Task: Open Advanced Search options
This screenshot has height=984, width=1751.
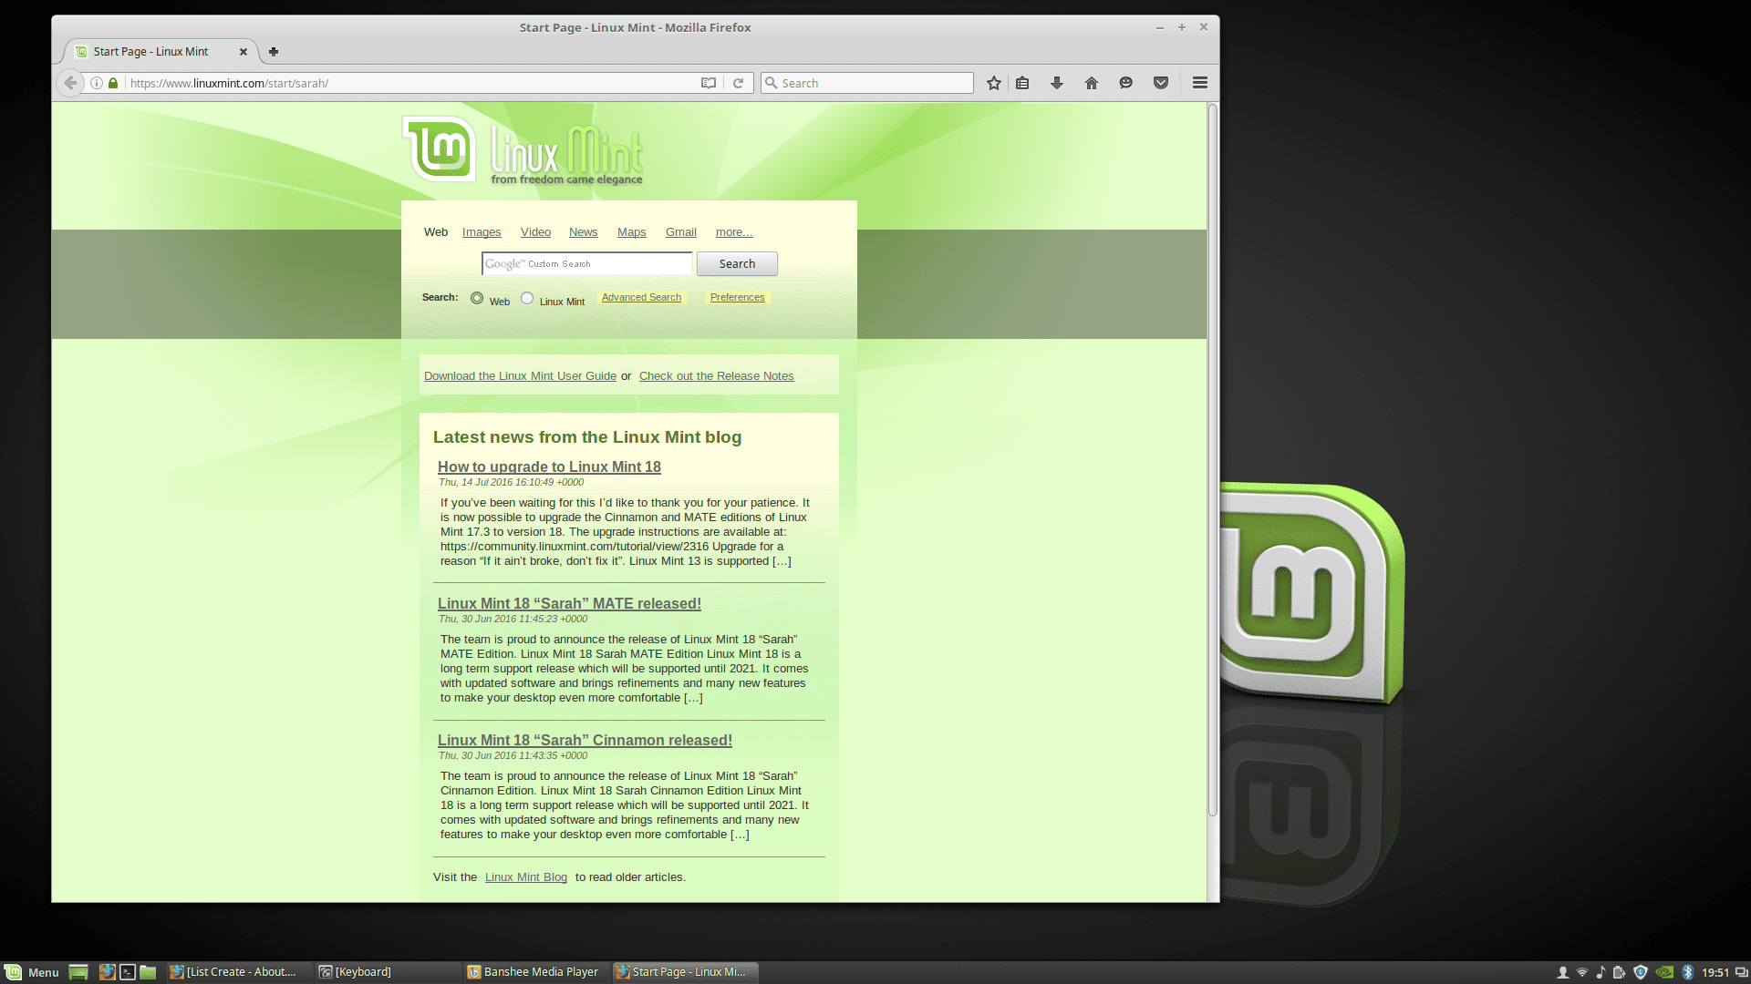Action: (x=641, y=297)
